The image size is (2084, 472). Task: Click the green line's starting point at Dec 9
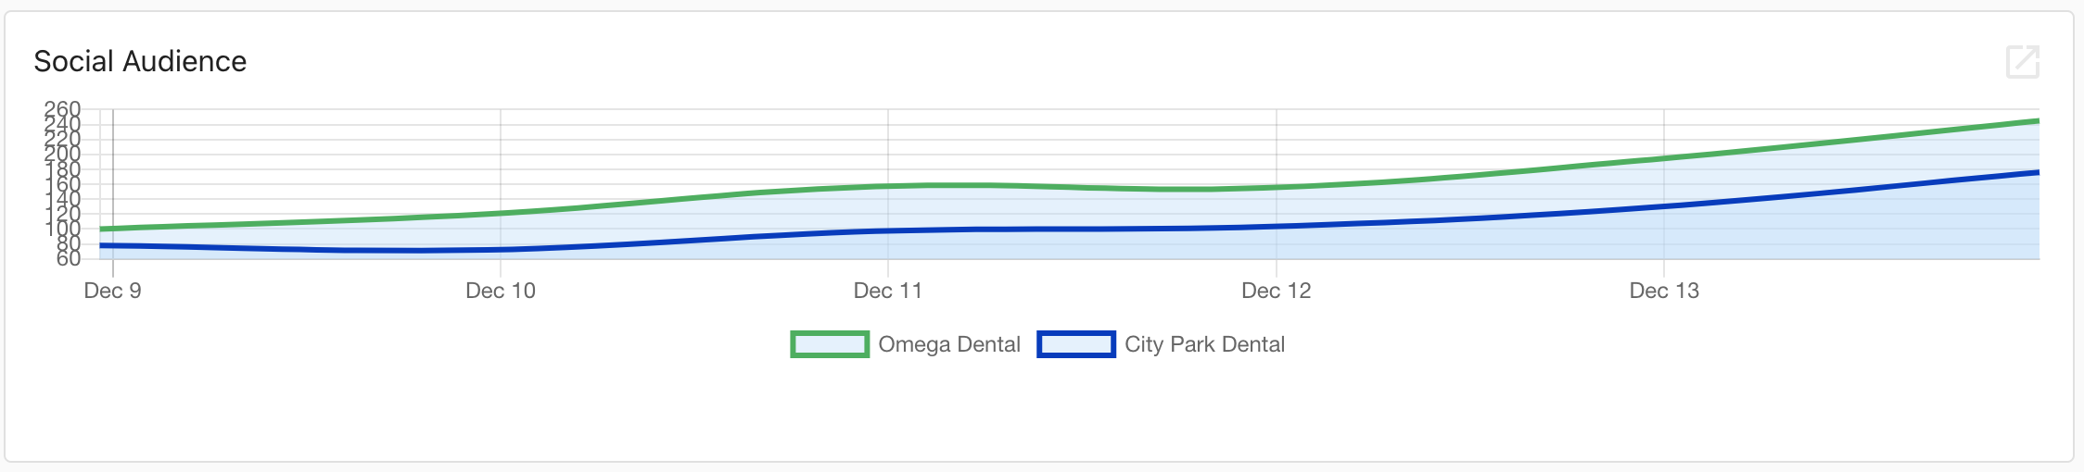point(102,229)
